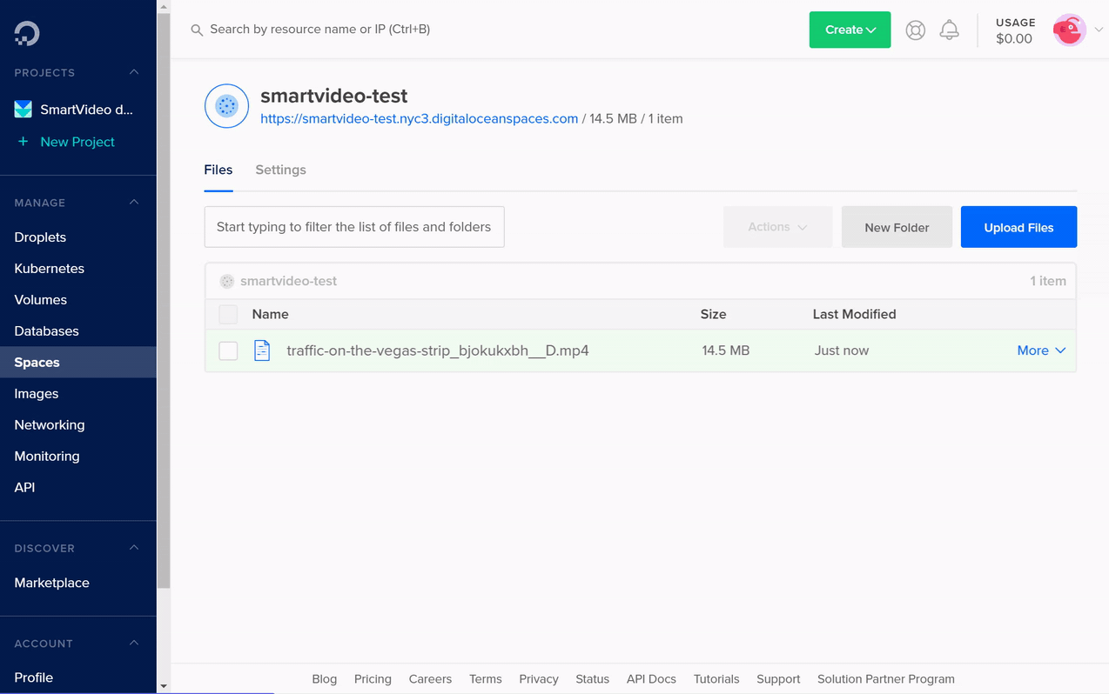Open the Pricing footer link
Viewport: 1109px width, 694px height.
pyautogui.click(x=373, y=679)
